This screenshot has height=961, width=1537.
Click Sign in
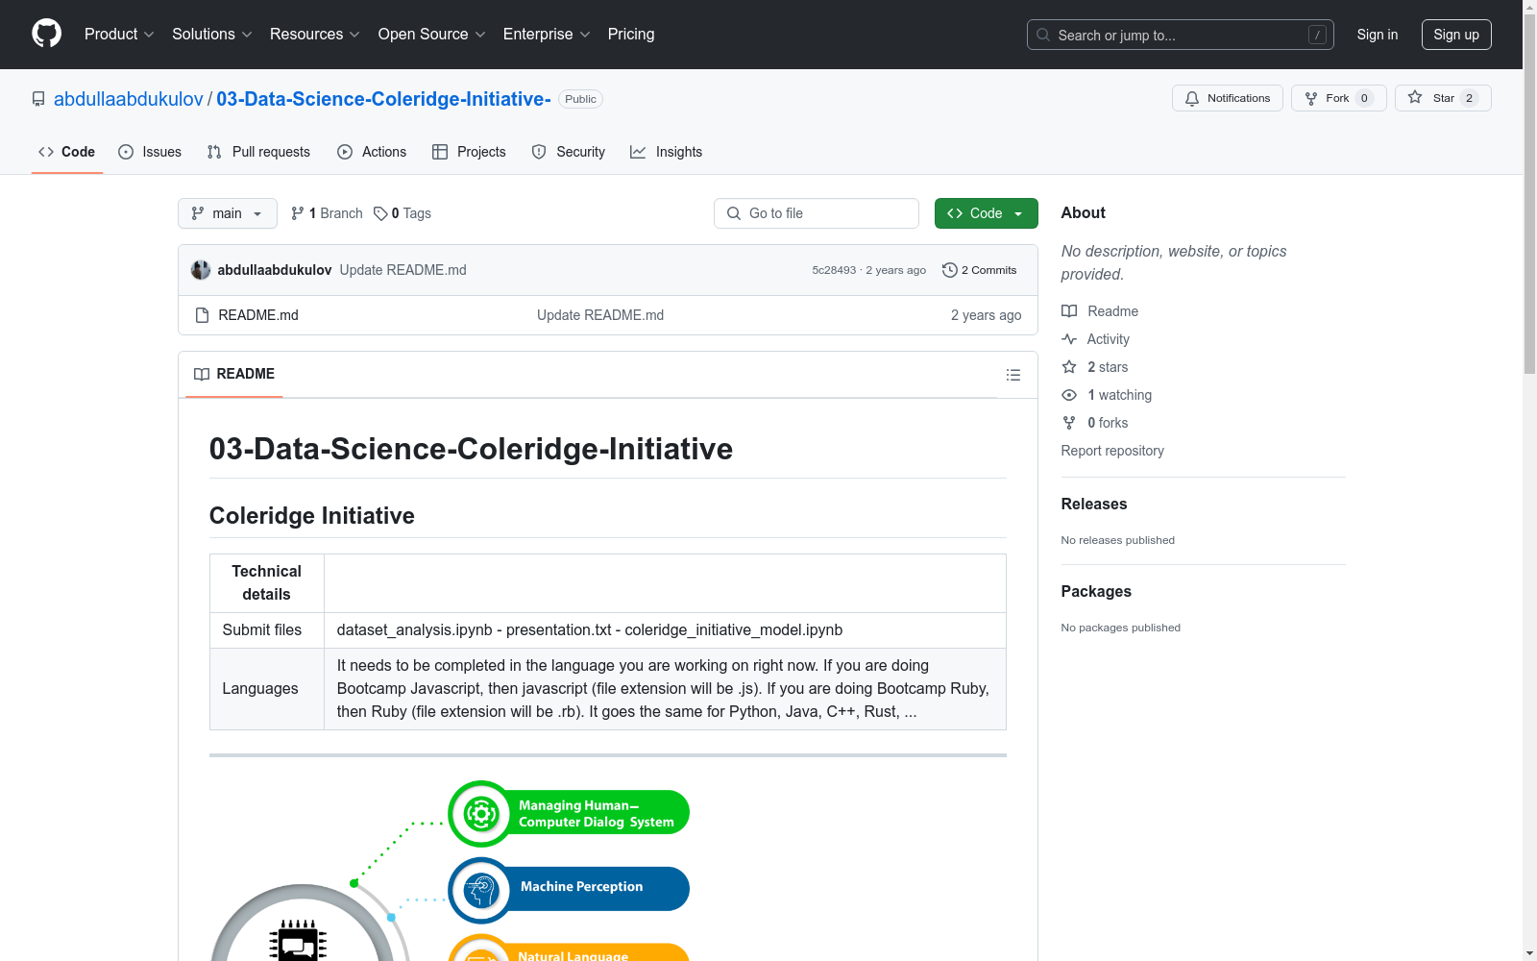(x=1378, y=35)
